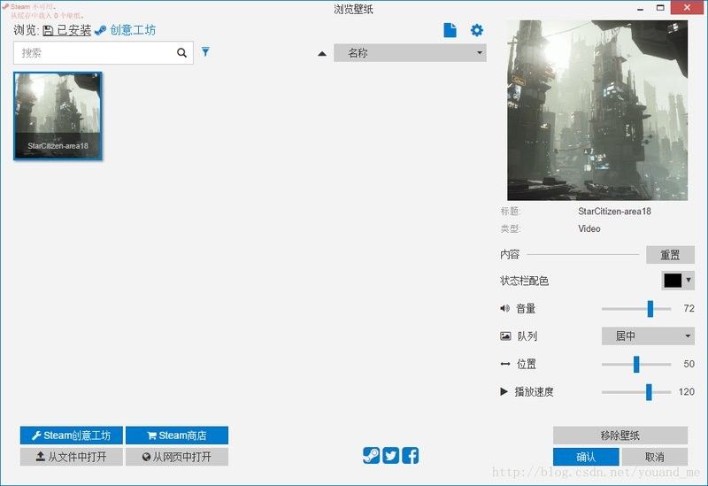Open the filter funnel icon
The height and width of the screenshot is (486, 708).
point(205,51)
